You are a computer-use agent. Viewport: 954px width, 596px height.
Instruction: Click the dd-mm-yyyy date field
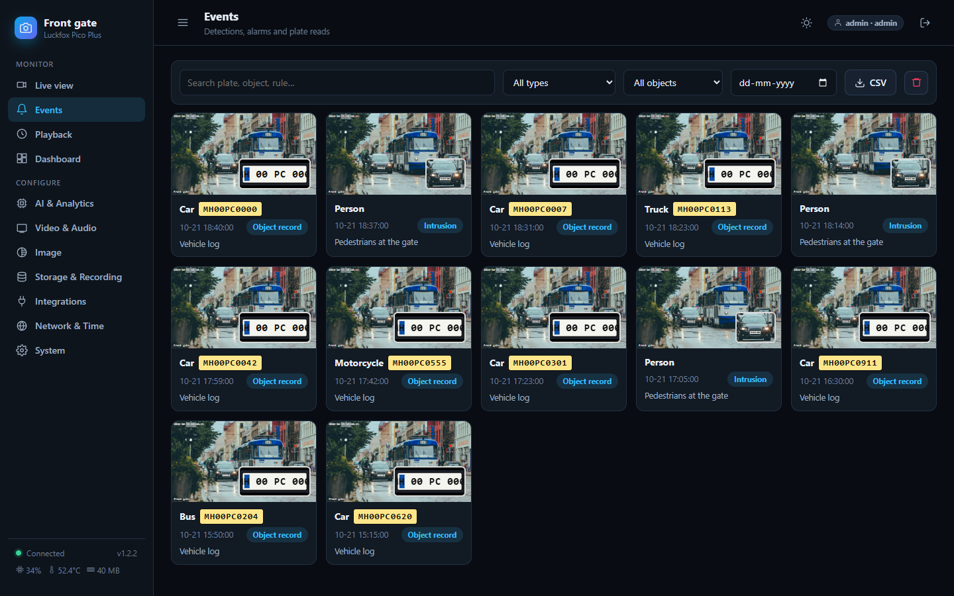784,83
